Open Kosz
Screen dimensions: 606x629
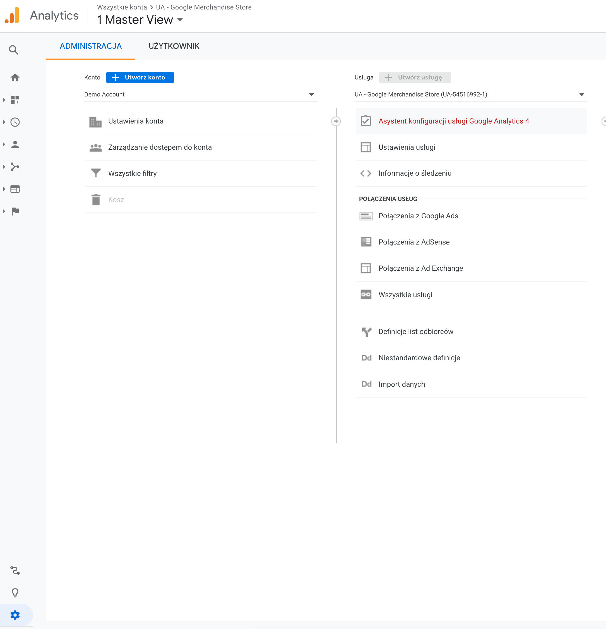click(x=201, y=200)
